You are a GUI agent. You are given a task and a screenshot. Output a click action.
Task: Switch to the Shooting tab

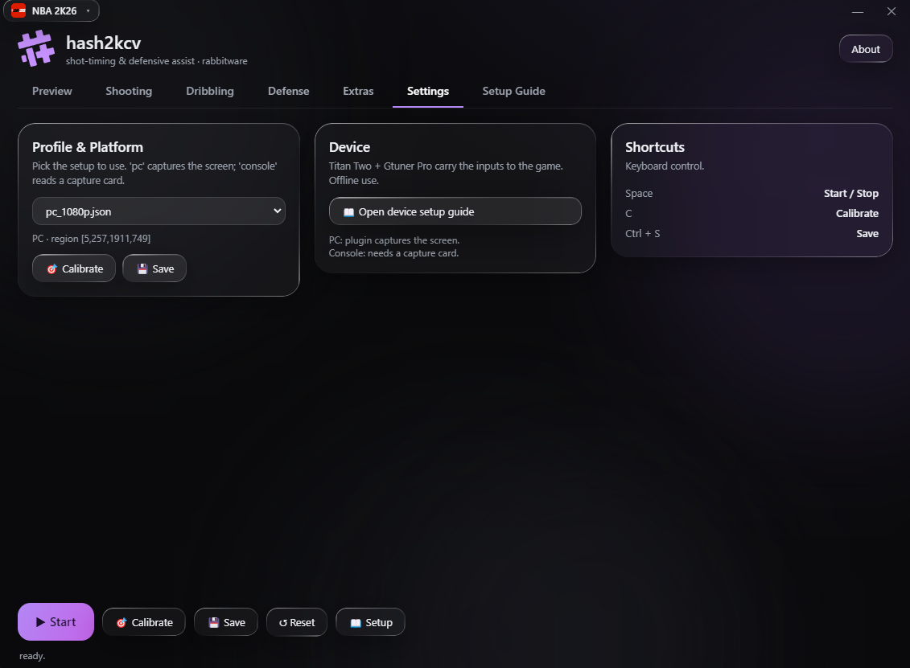coord(129,91)
